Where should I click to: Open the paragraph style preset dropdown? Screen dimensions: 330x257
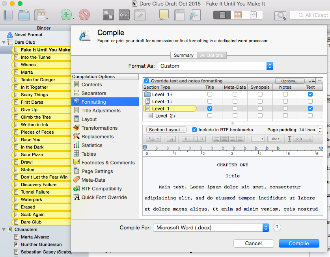pos(153,139)
